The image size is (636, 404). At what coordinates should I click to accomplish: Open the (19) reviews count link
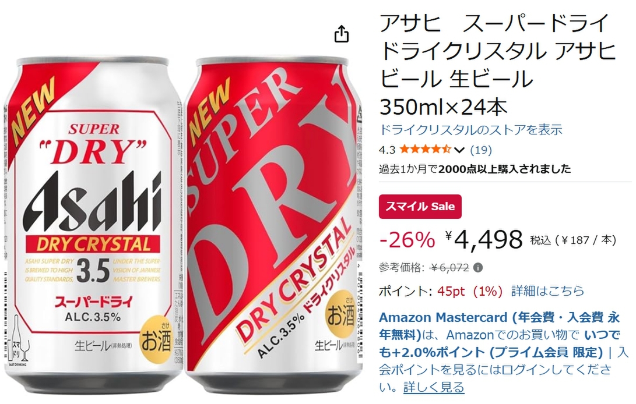pyautogui.click(x=481, y=150)
